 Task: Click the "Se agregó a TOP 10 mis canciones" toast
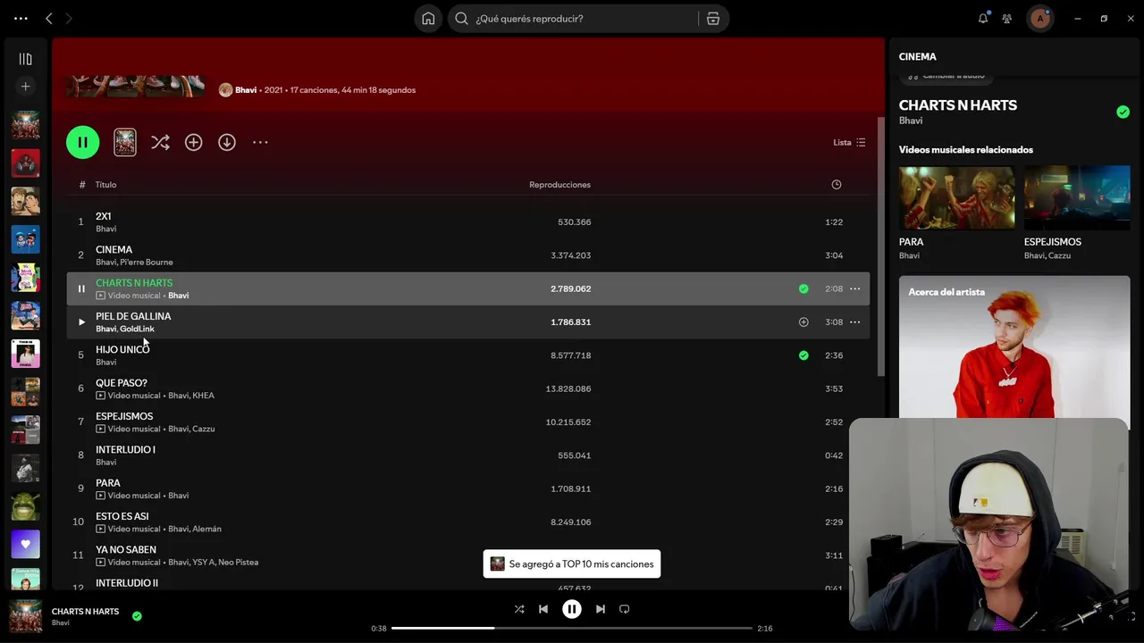pyautogui.click(x=572, y=564)
